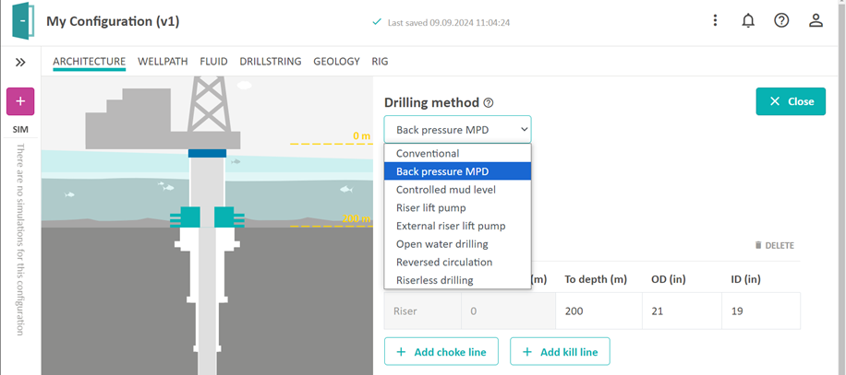Select Conventional drilling method option
The width and height of the screenshot is (846, 375).
pos(427,153)
